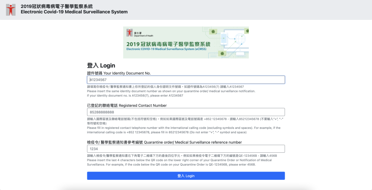Click the Chinese header title 2019冠狀病毒病電子醫學監察系統
Viewport: 372px width, 190px height.
pos(57,6)
